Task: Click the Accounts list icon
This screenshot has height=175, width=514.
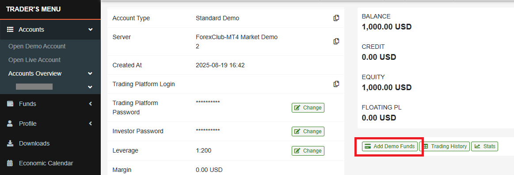Action: [x=10, y=29]
